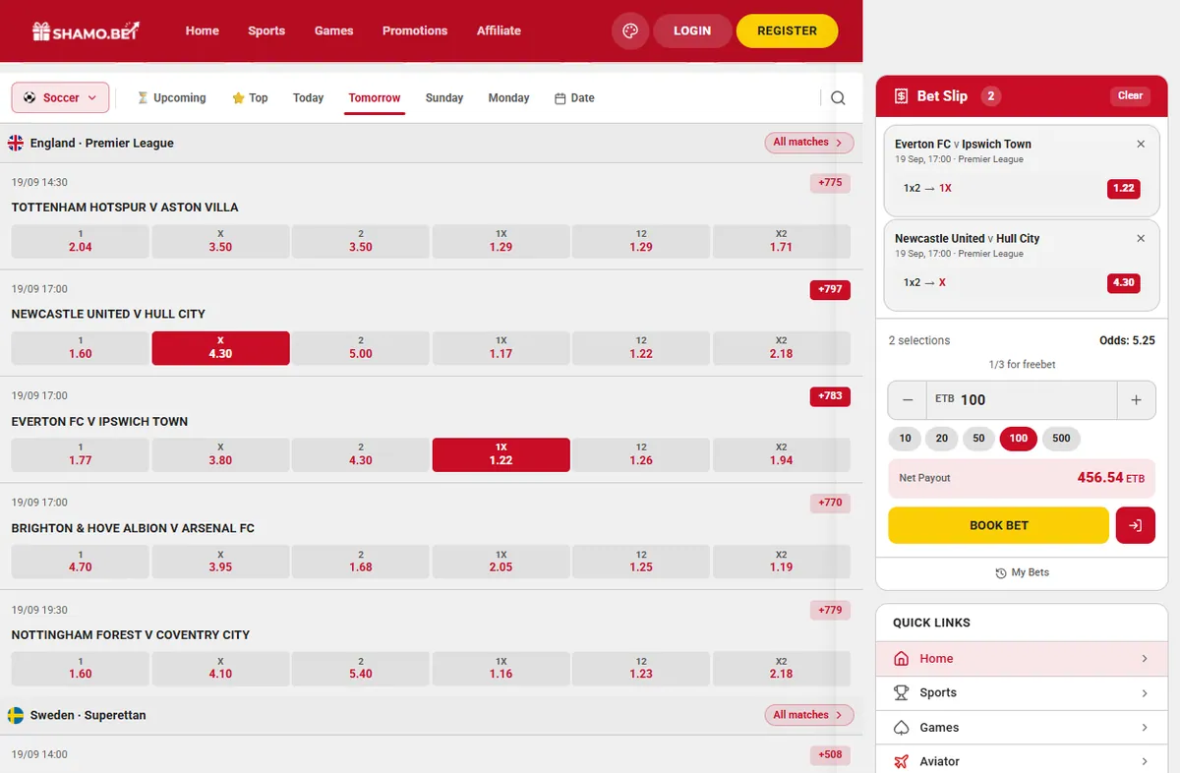Deselect 1X 1.22 for Everton v Ipswich
Image resolution: width=1180 pixels, height=773 pixels.
pyautogui.click(x=501, y=454)
